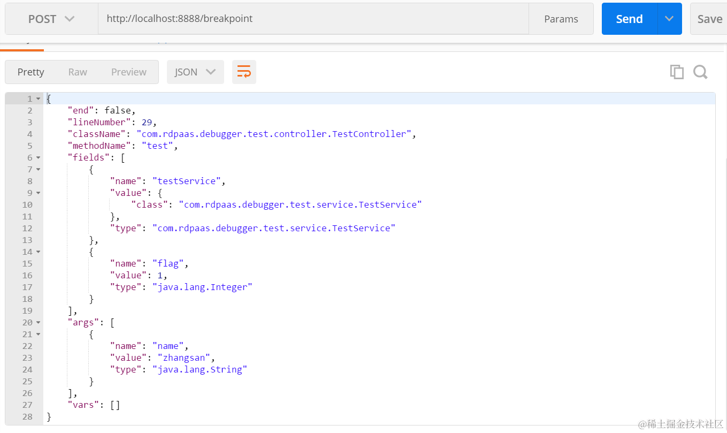The image size is (727, 433).
Task: Click the "java.lang.Integer" type value
Action: (202, 287)
